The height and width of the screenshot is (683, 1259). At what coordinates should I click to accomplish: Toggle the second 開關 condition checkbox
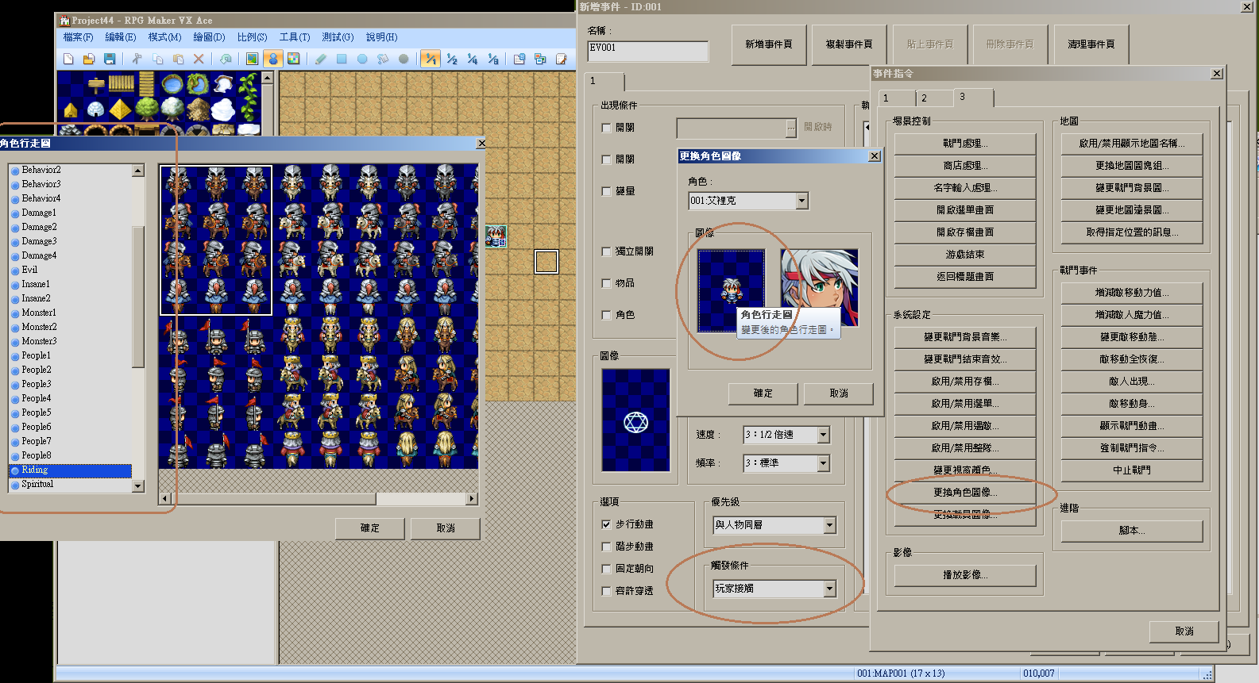(x=606, y=159)
